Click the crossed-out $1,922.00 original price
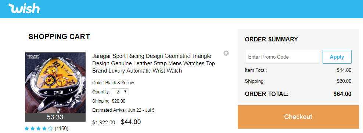This screenshot has width=363, height=133. pyautogui.click(x=104, y=122)
